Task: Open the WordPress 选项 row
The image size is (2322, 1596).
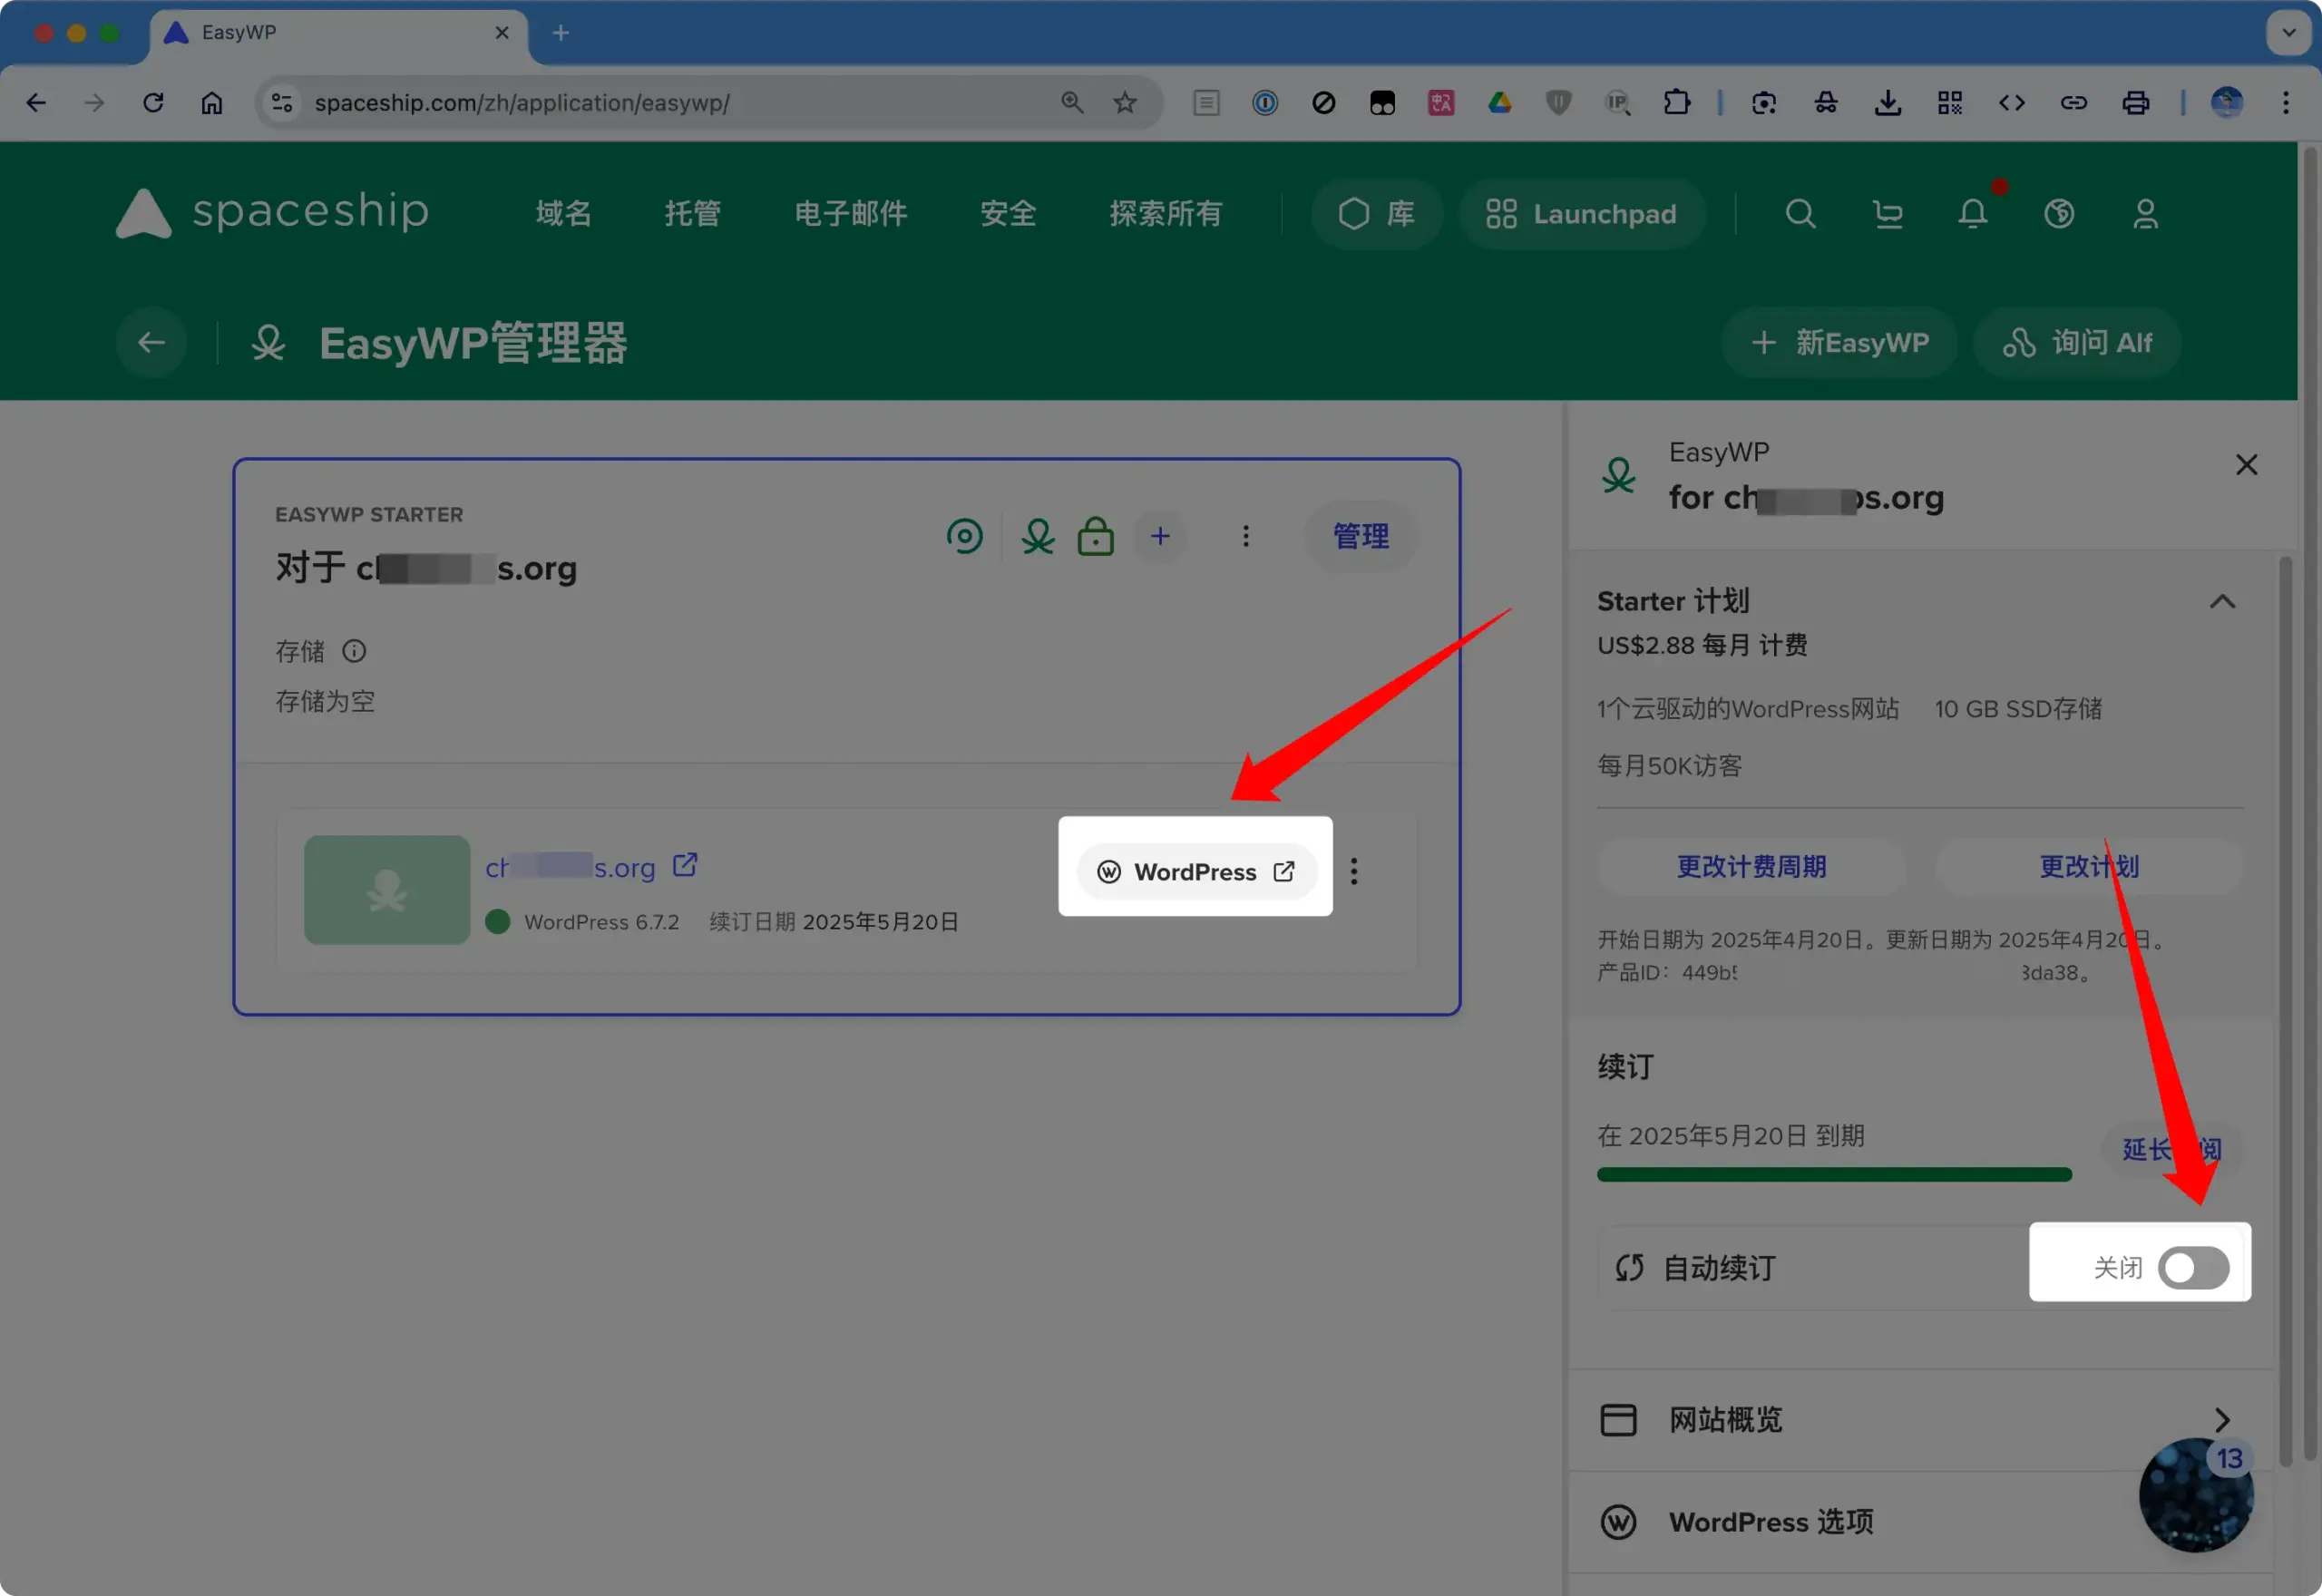Action: pyautogui.click(x=1921, y=1522)
